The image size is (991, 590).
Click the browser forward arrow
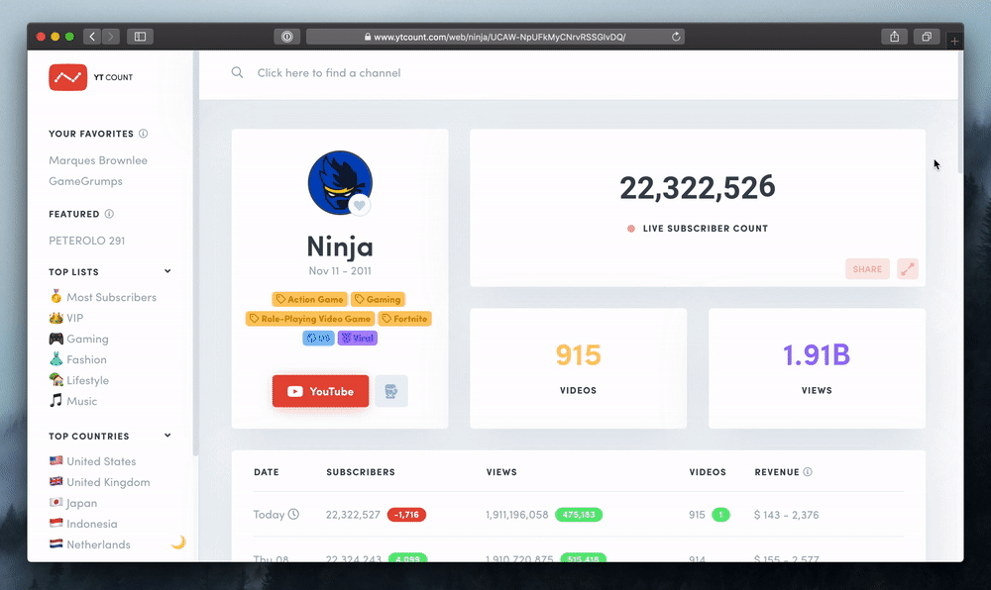pos(111,37)
